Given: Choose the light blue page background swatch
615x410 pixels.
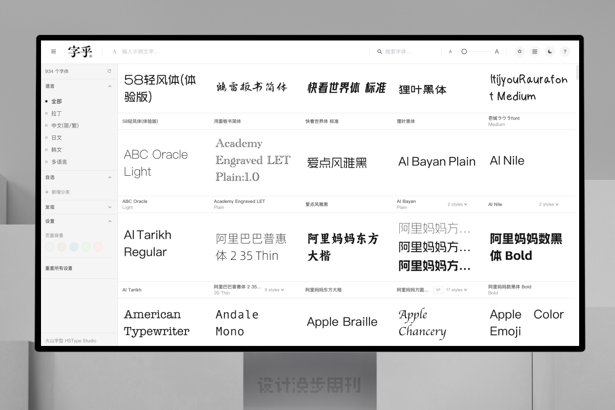Looking at the screenshot, I should [74, 247].
